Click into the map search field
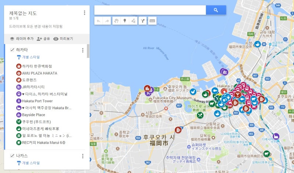The height and width of the screenshot is (173, 294). click(x=150, y=10)
